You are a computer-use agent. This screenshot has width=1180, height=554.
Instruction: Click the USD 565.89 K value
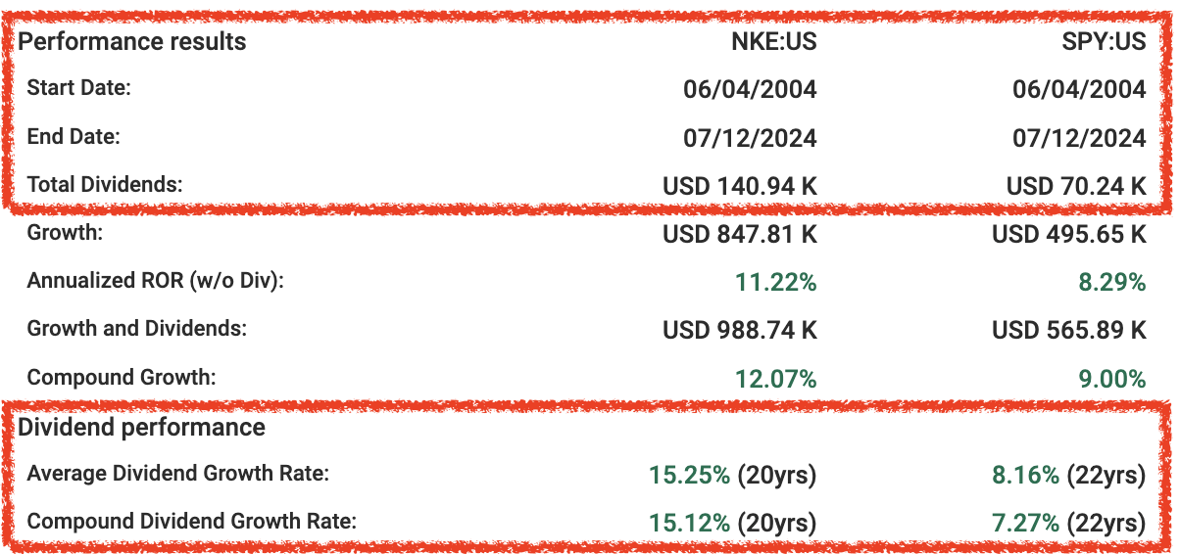point(1069,330)
